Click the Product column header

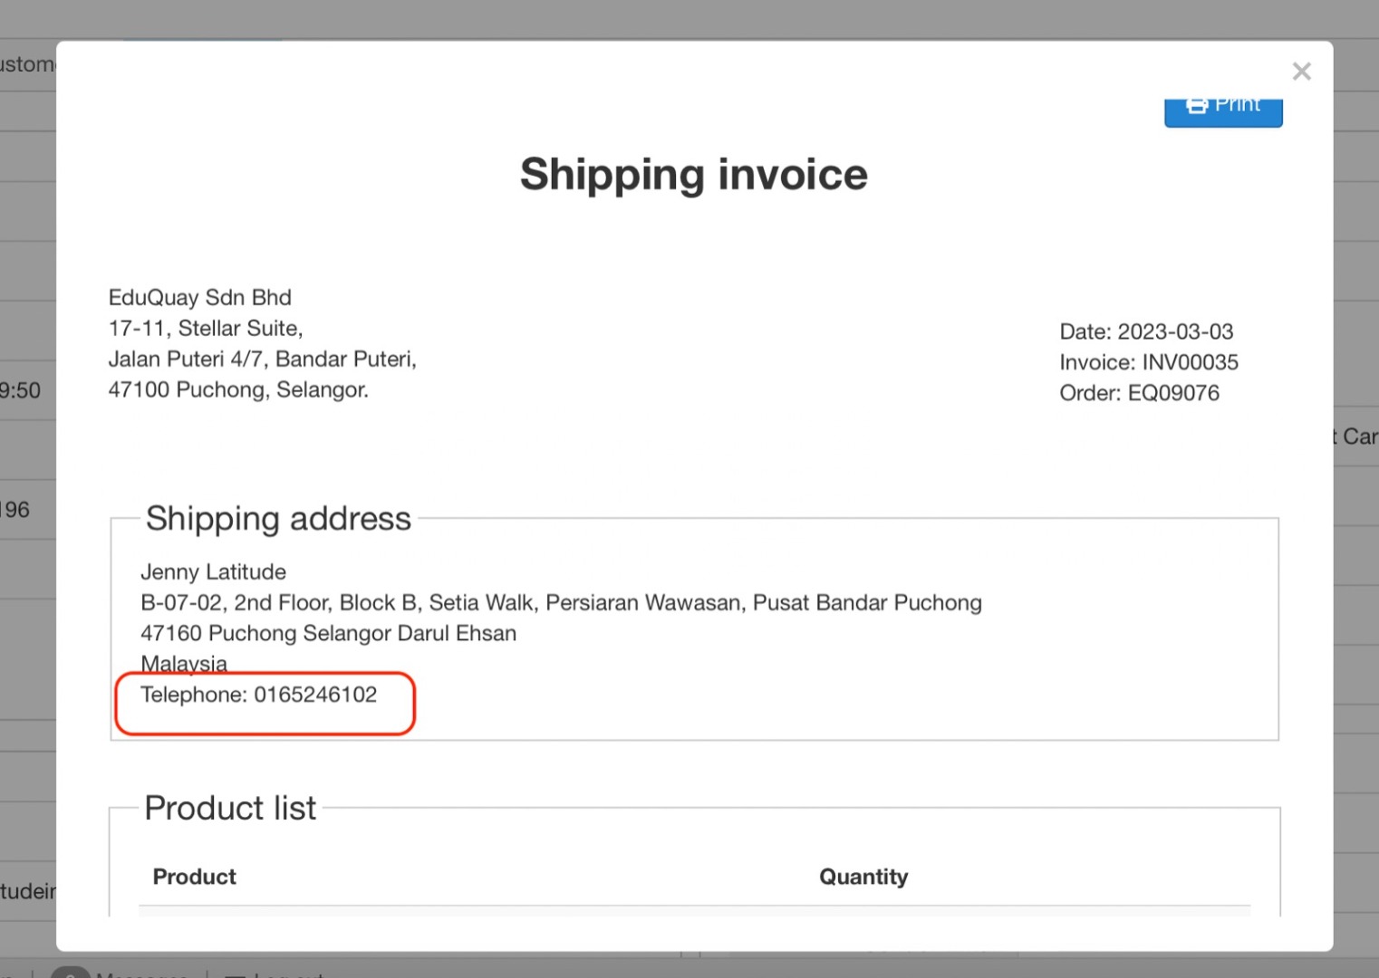194,877
